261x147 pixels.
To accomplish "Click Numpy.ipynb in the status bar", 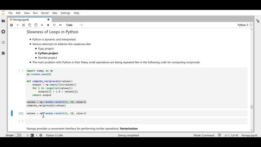I will pyautogui.click(x=249, y=135).
